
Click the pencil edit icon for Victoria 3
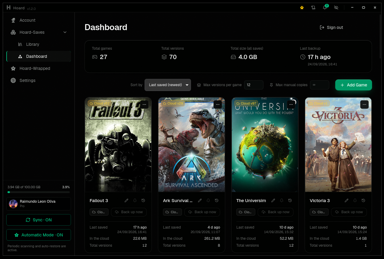point(347,201)
